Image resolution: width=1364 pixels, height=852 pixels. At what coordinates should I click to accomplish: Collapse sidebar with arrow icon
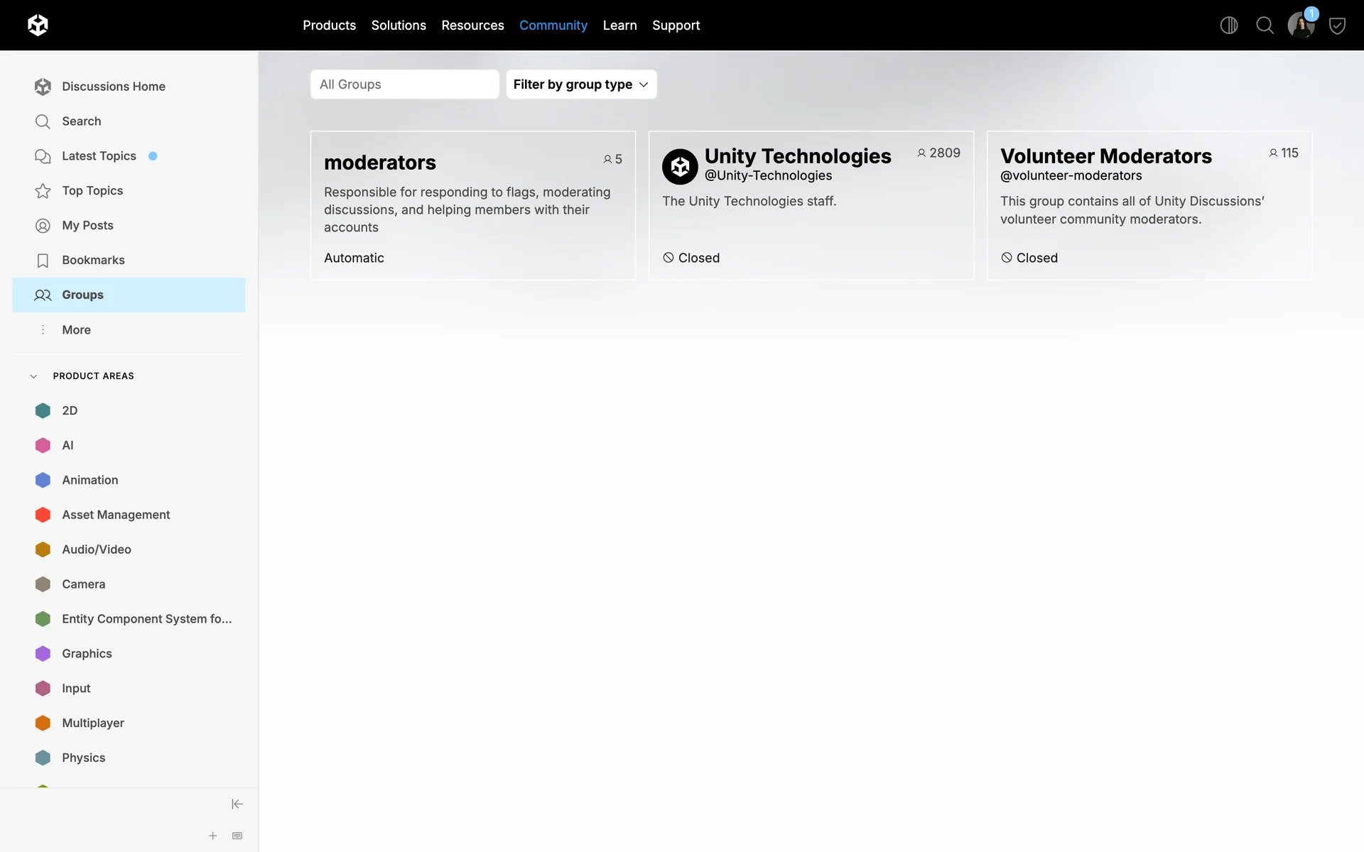click(237, 804)
